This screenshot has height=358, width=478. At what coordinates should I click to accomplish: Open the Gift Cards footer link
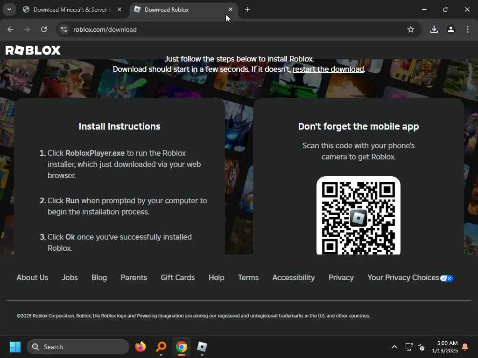click(178, 278)
